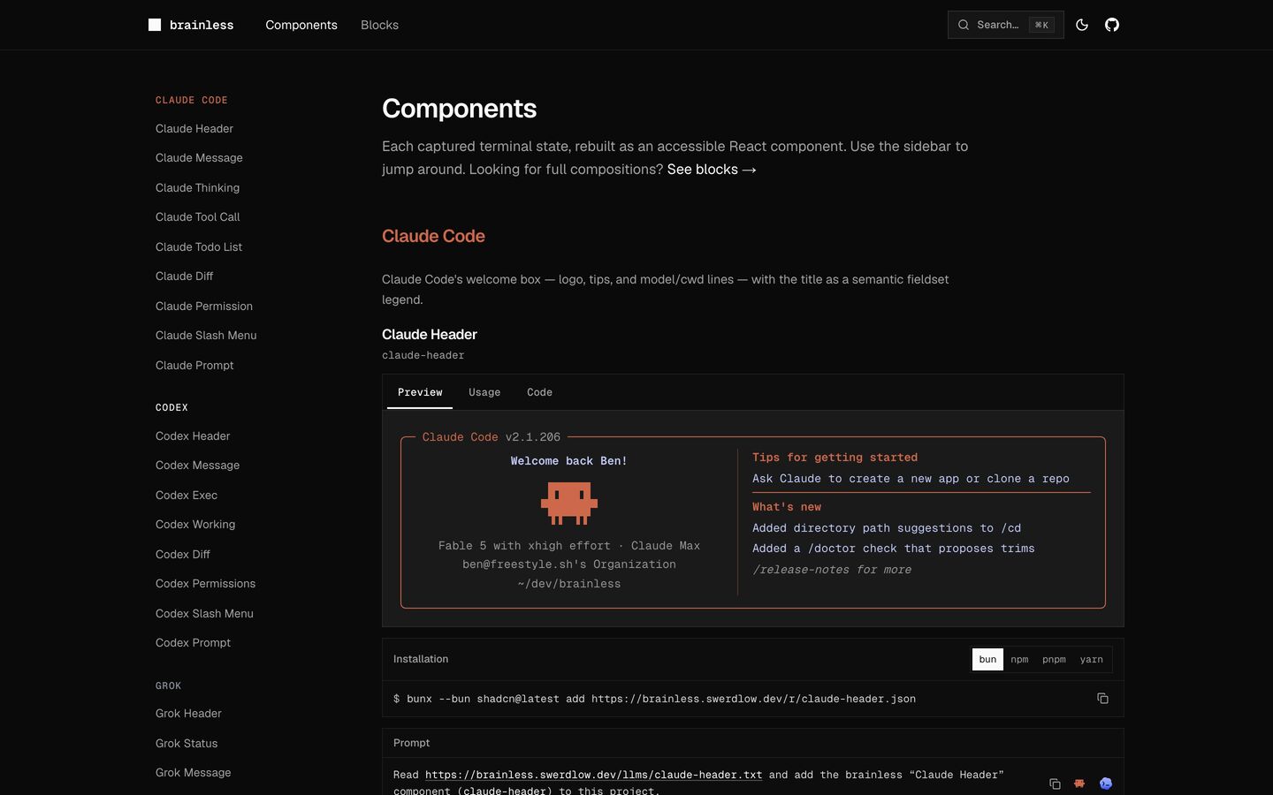The width and height of the screenshot is (1273, 795).
Task: Go to Codex Prompt in sidebar
Action: (193, 642)
